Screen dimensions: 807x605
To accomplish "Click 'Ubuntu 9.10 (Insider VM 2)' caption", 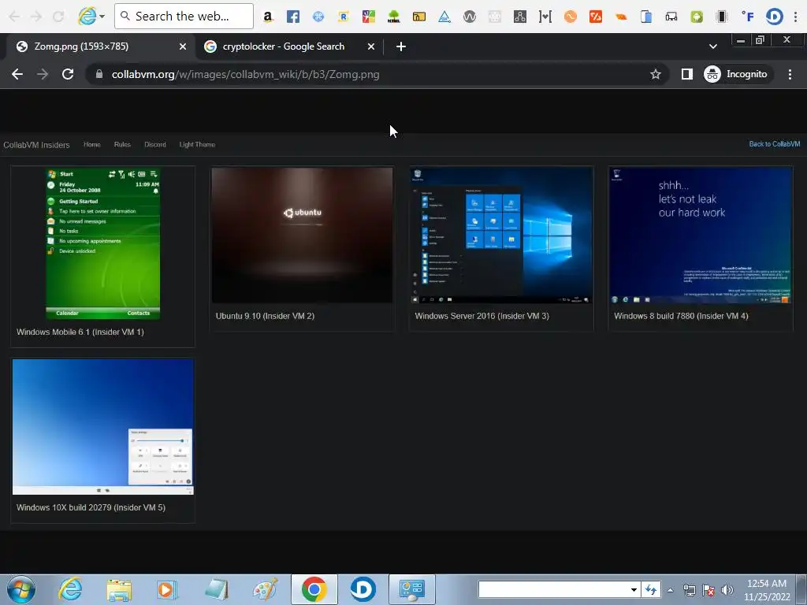I will click(265, 316).
